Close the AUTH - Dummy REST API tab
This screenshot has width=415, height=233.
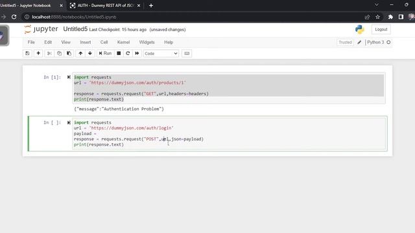139,6
